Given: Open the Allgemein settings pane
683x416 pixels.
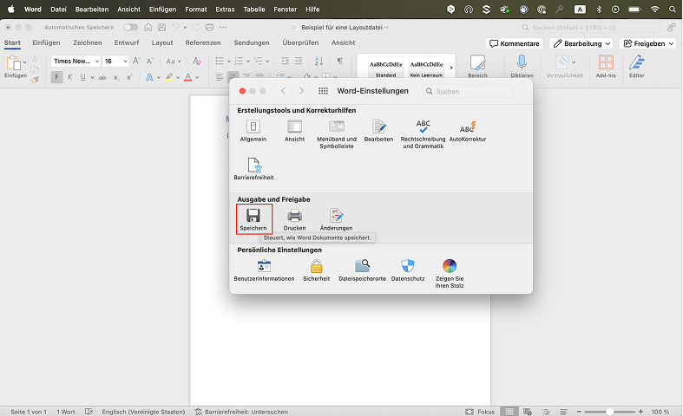Looking at the screenshot, I should coord(253,131).
